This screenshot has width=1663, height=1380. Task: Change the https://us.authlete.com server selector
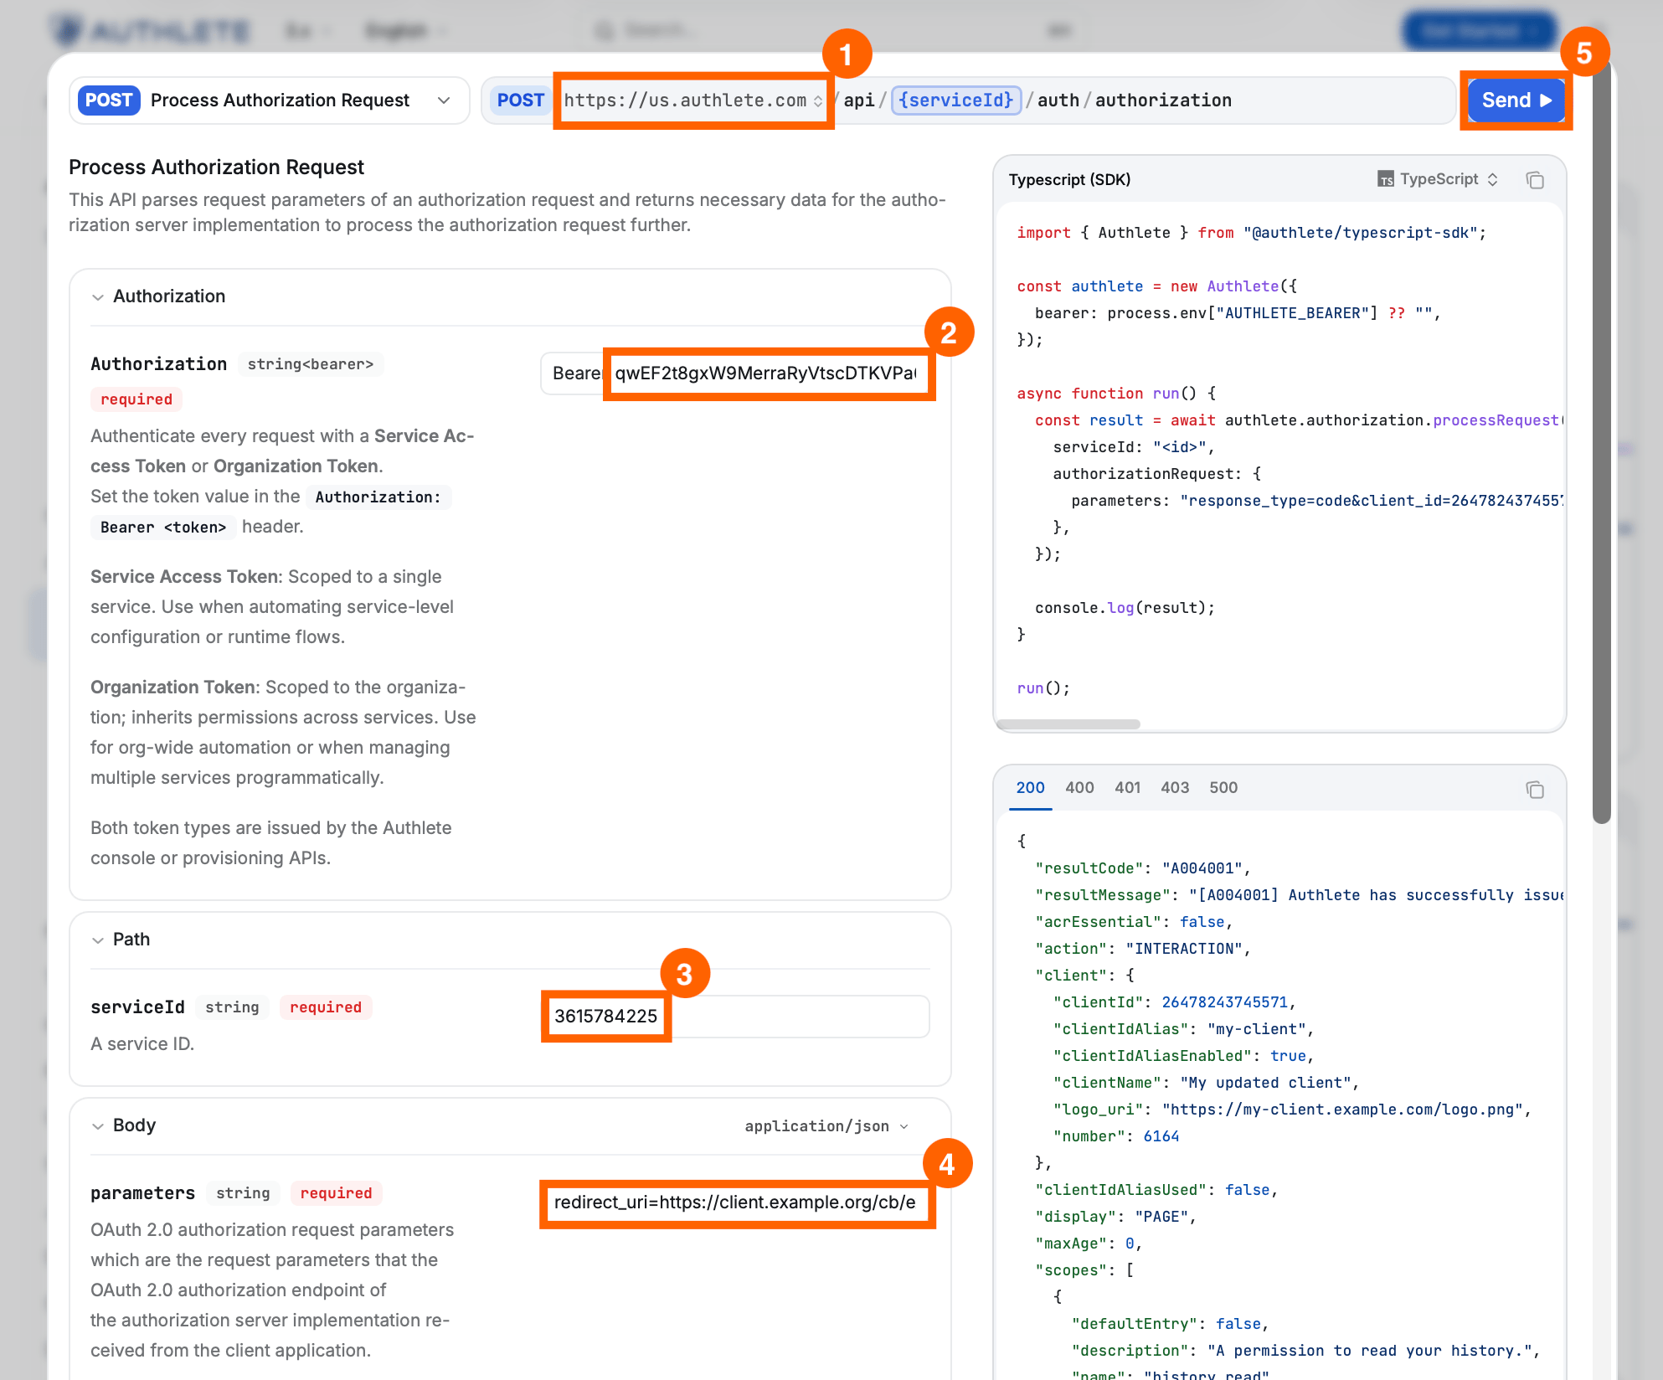click(x=692, y=100)
